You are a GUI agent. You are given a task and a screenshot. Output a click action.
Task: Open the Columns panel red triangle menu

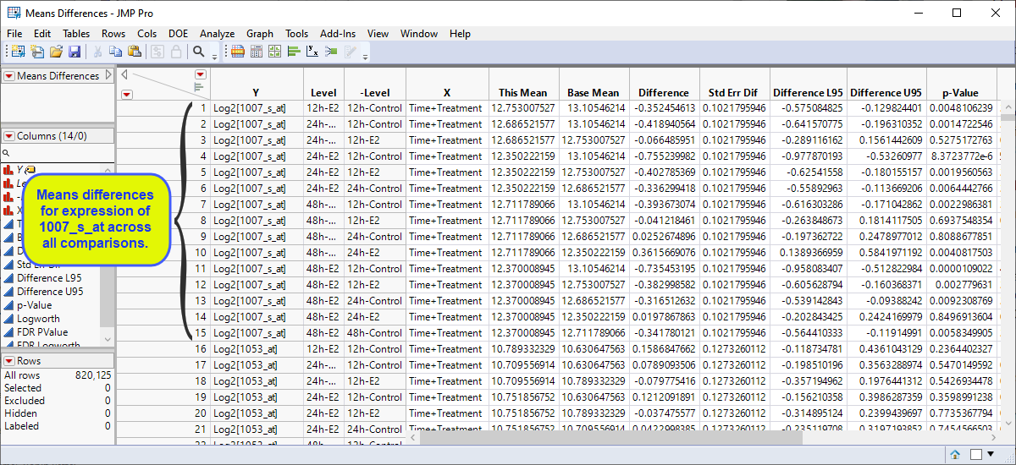tap(8, 136)
